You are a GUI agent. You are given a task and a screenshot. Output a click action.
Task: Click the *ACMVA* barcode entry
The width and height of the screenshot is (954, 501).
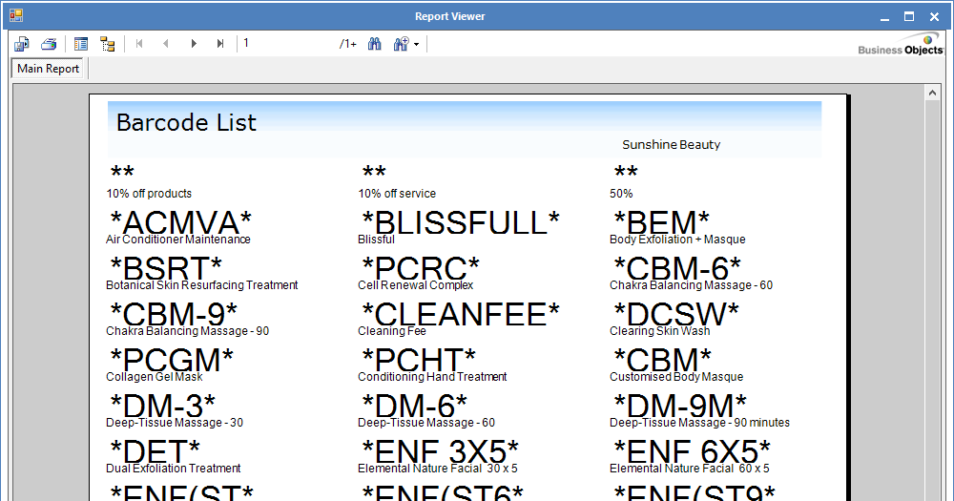click(181, 223)
